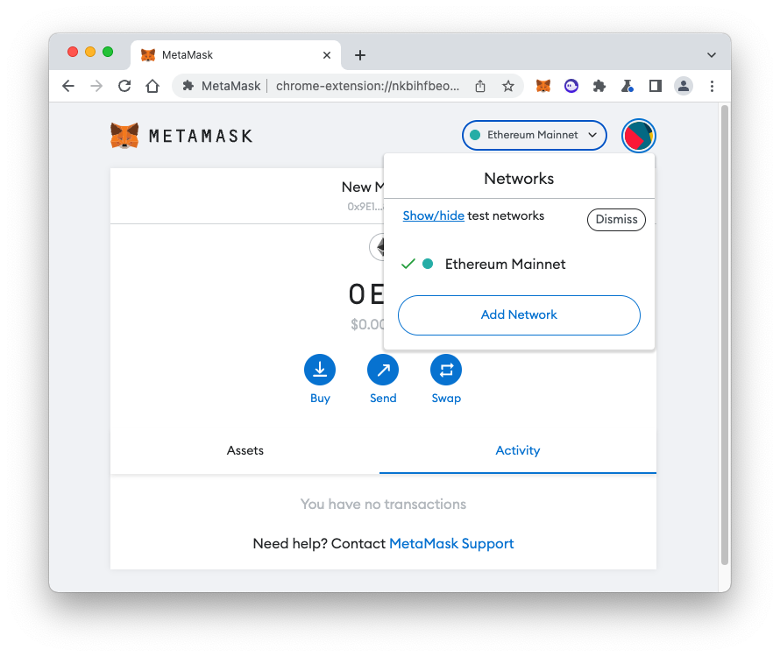Click the $0.00 balance value
The width and height of the screenshot is (780, 657).
pyautogui.click(x=367, y=324)
